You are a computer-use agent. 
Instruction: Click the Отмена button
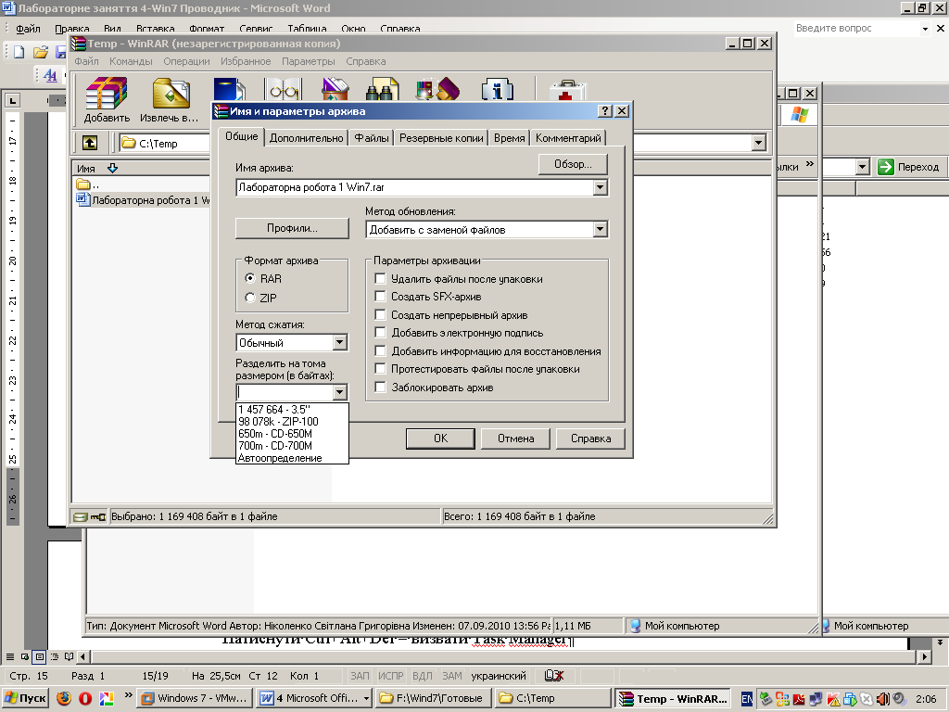[x=515, y=439]
